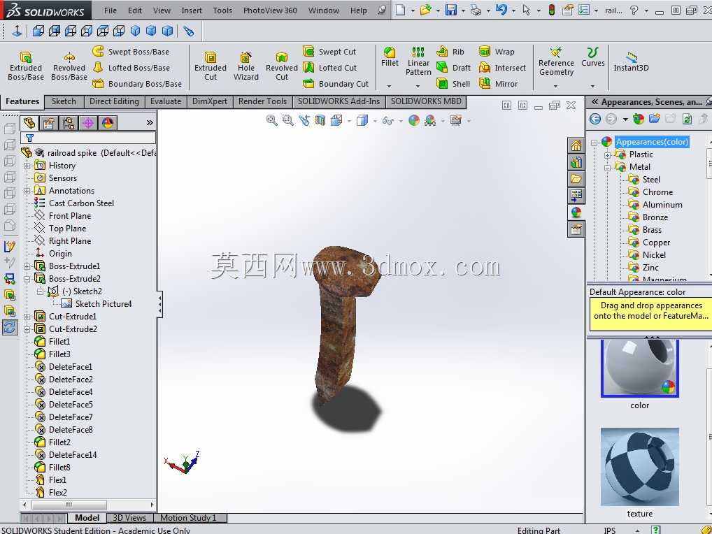Switch to the Evaluate tab
The width and height of the screenshot is (712, 534).
coord(166,101)
